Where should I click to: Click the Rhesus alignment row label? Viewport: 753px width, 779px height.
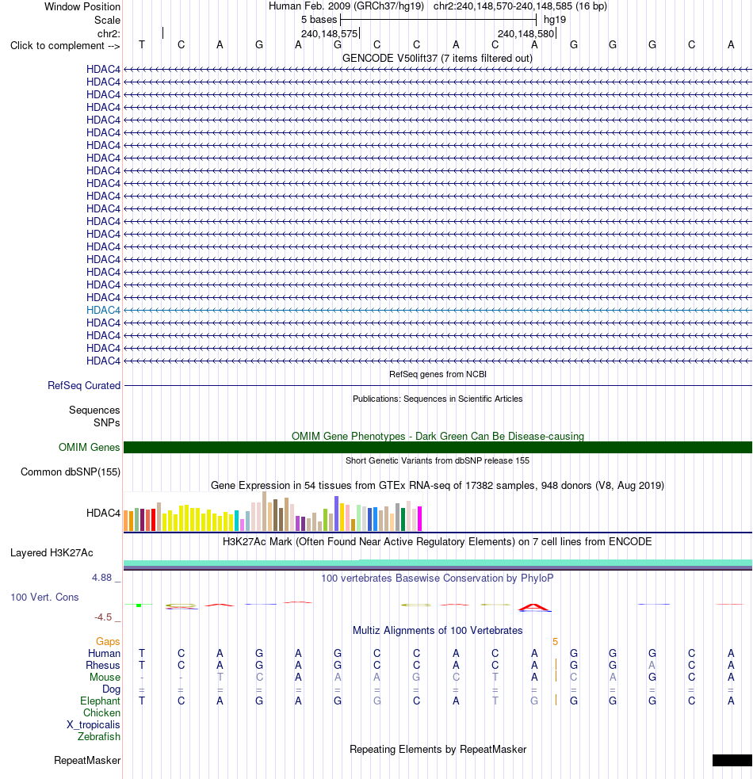[103, 665]
